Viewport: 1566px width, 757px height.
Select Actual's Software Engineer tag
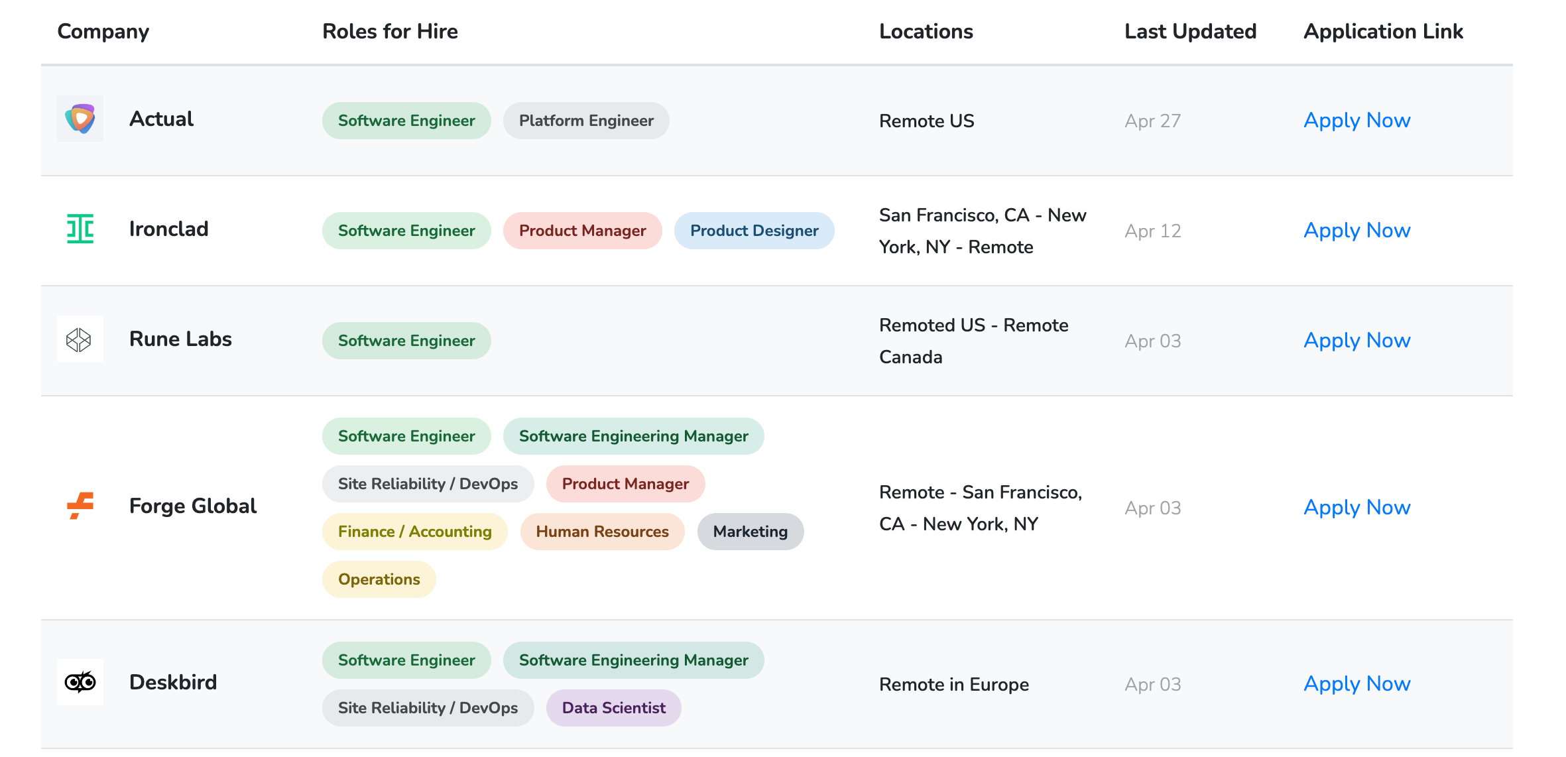click(x=406, y=121)
